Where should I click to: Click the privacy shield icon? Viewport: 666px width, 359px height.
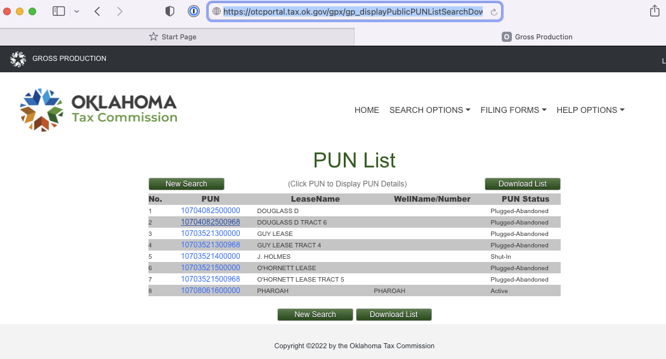[x=169, y=11]
